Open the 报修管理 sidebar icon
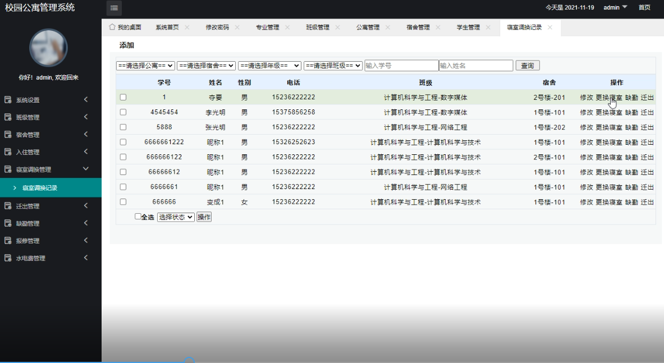 tap(7, 240)
